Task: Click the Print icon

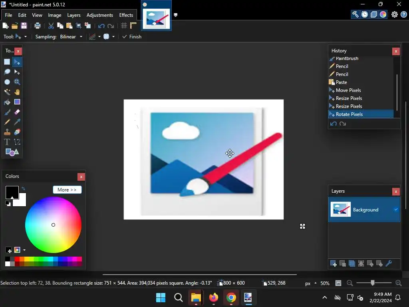Action: (x=38, y=26)
